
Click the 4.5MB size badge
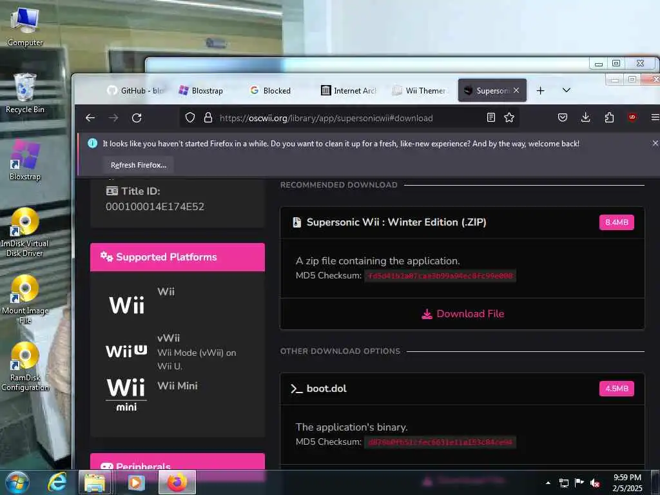click(616, 389)
